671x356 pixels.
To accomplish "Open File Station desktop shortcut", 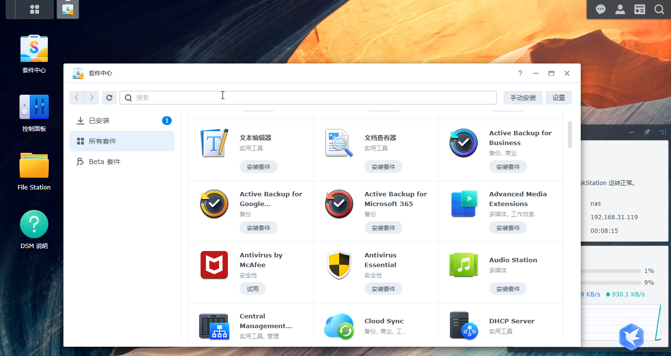I will [34, 171].
